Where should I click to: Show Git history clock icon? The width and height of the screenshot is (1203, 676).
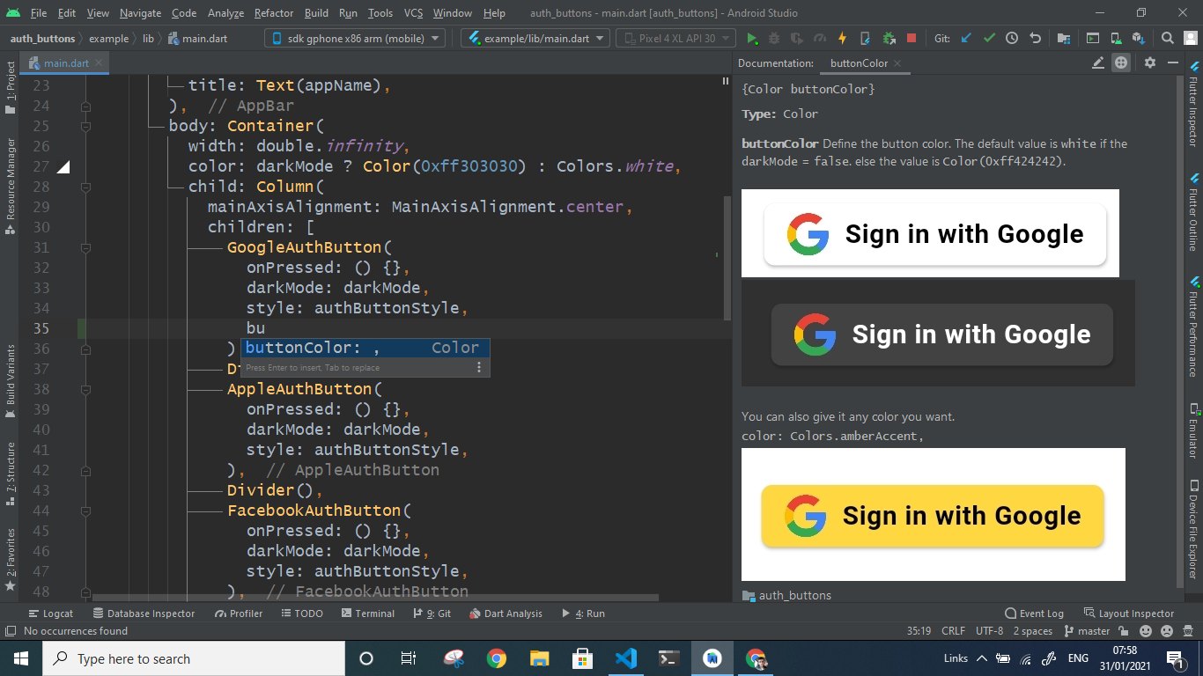(1013, 39)
